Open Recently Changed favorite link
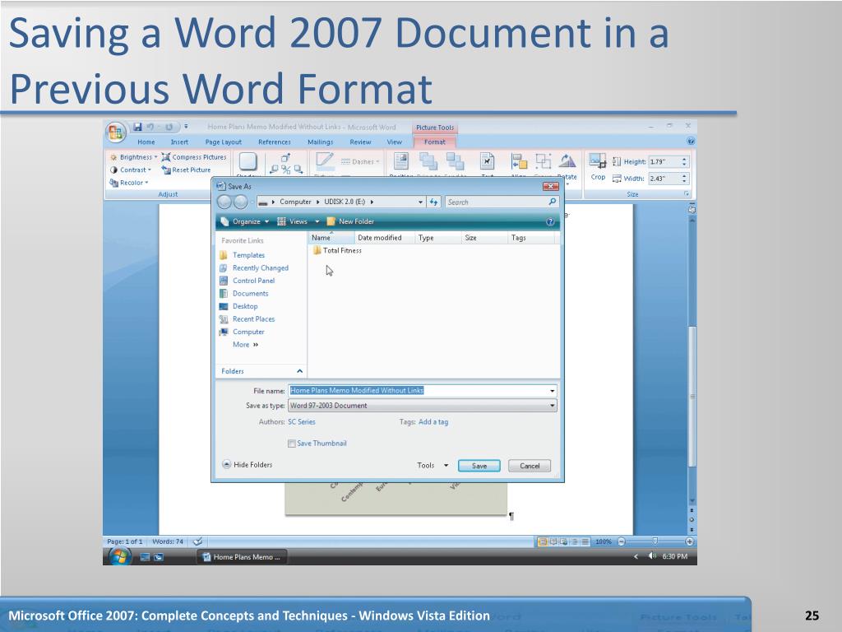The width and height of the screenshot is (842, 632). click(x=261, y=268)
